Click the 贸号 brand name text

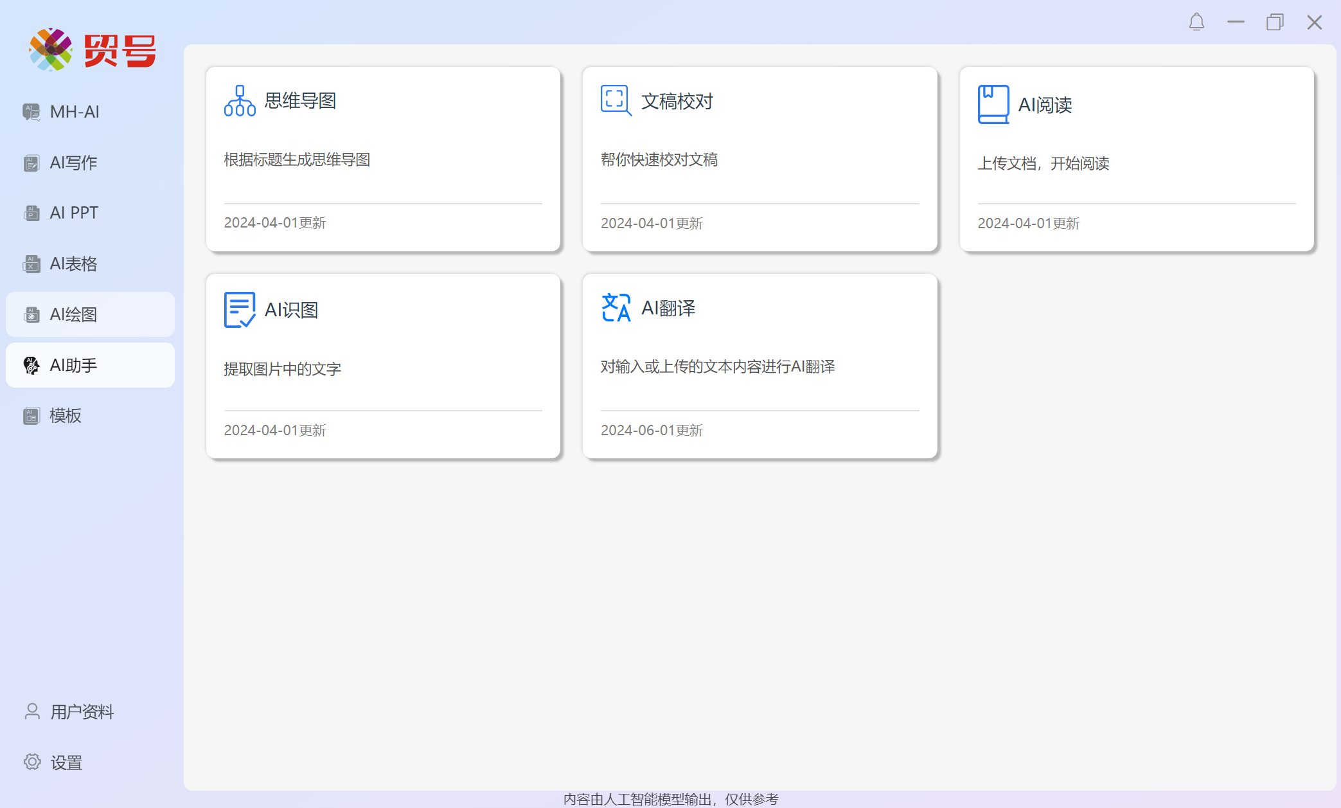[120, 51]
